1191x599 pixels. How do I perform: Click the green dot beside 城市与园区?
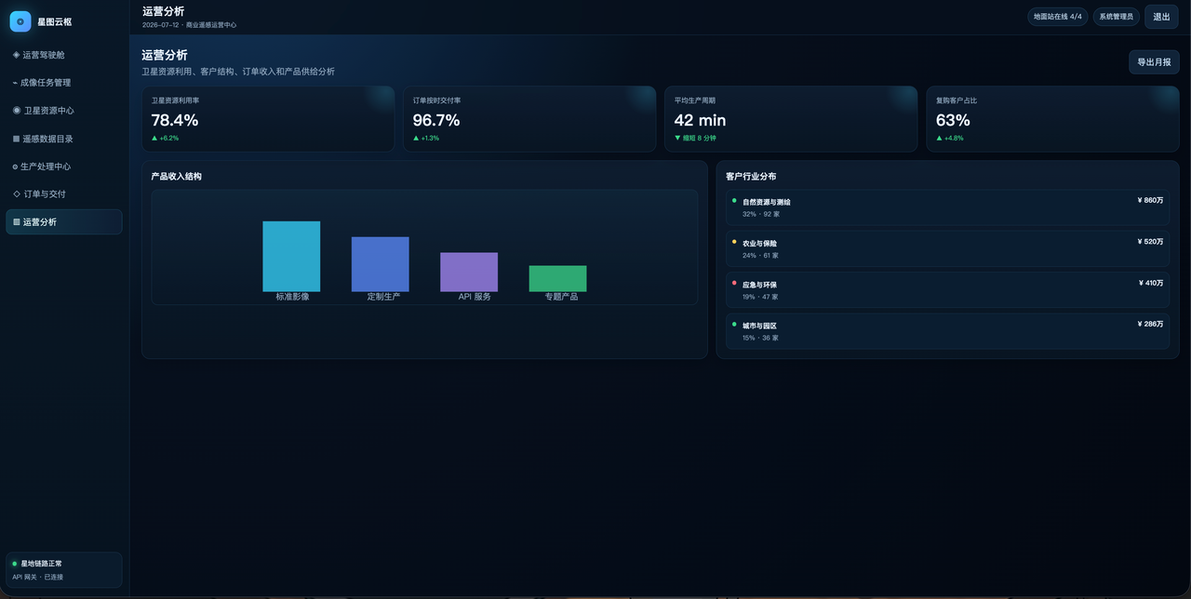[x=734, y=324]
